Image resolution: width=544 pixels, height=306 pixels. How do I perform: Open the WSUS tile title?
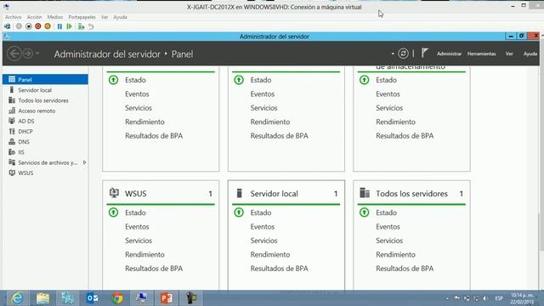pyautogui.click(x=136, y=194)
